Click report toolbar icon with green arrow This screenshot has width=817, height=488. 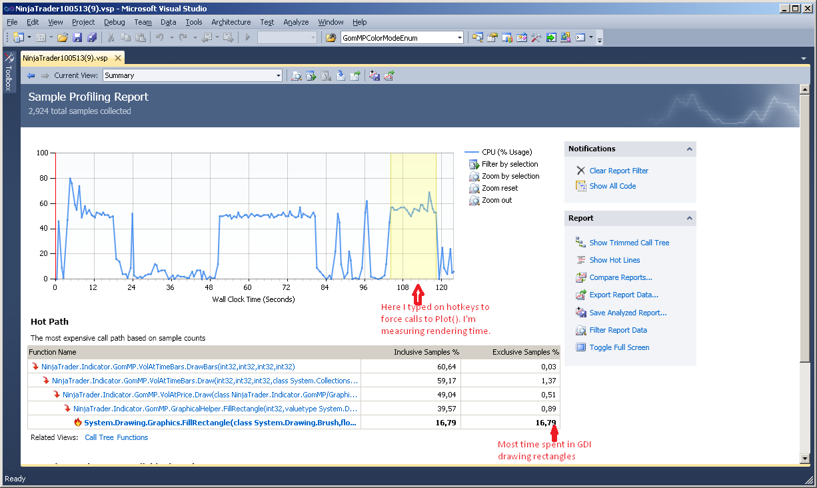[x=311, y=75]
